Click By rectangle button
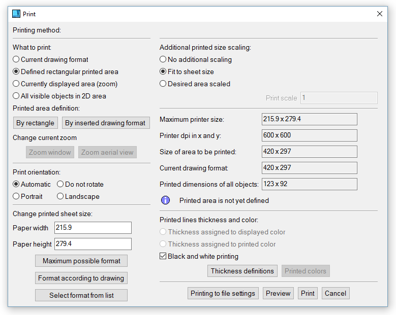The image size is (396, 315). [x=35, y=123]
